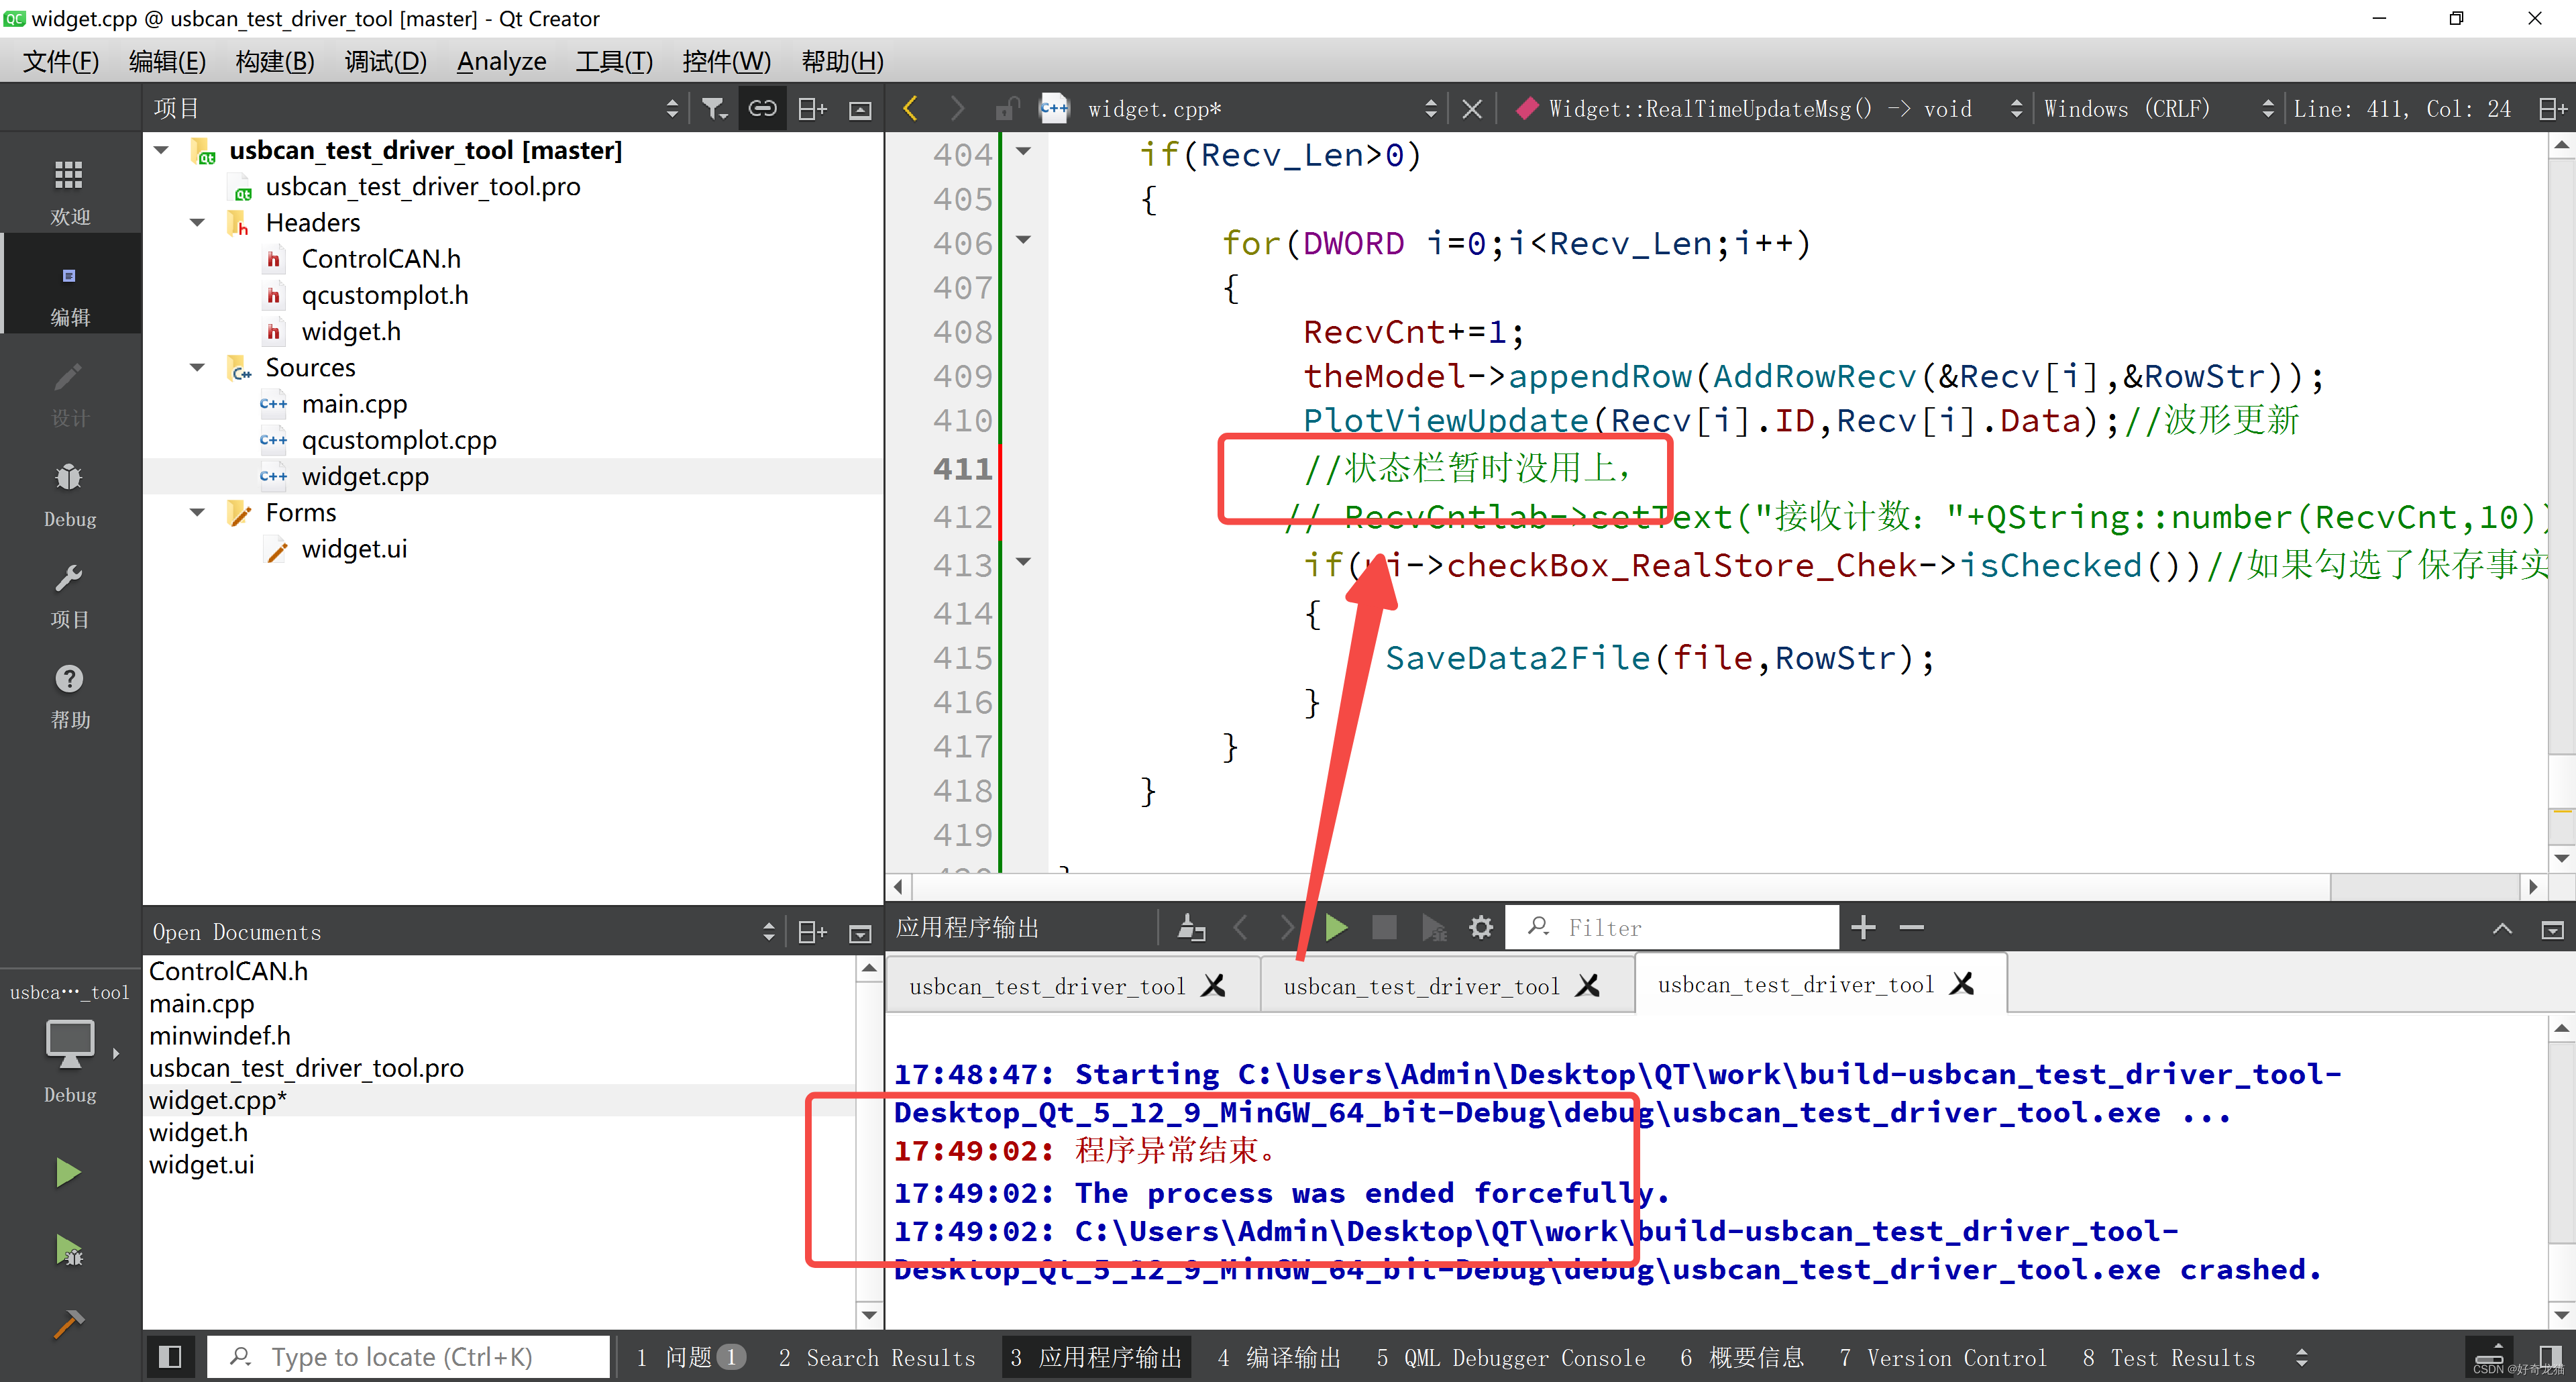Image resolution: width=2576 pixels, height=1382 pixels.
Task: Open the Analyze menu
Action: (x=501, y=61)
